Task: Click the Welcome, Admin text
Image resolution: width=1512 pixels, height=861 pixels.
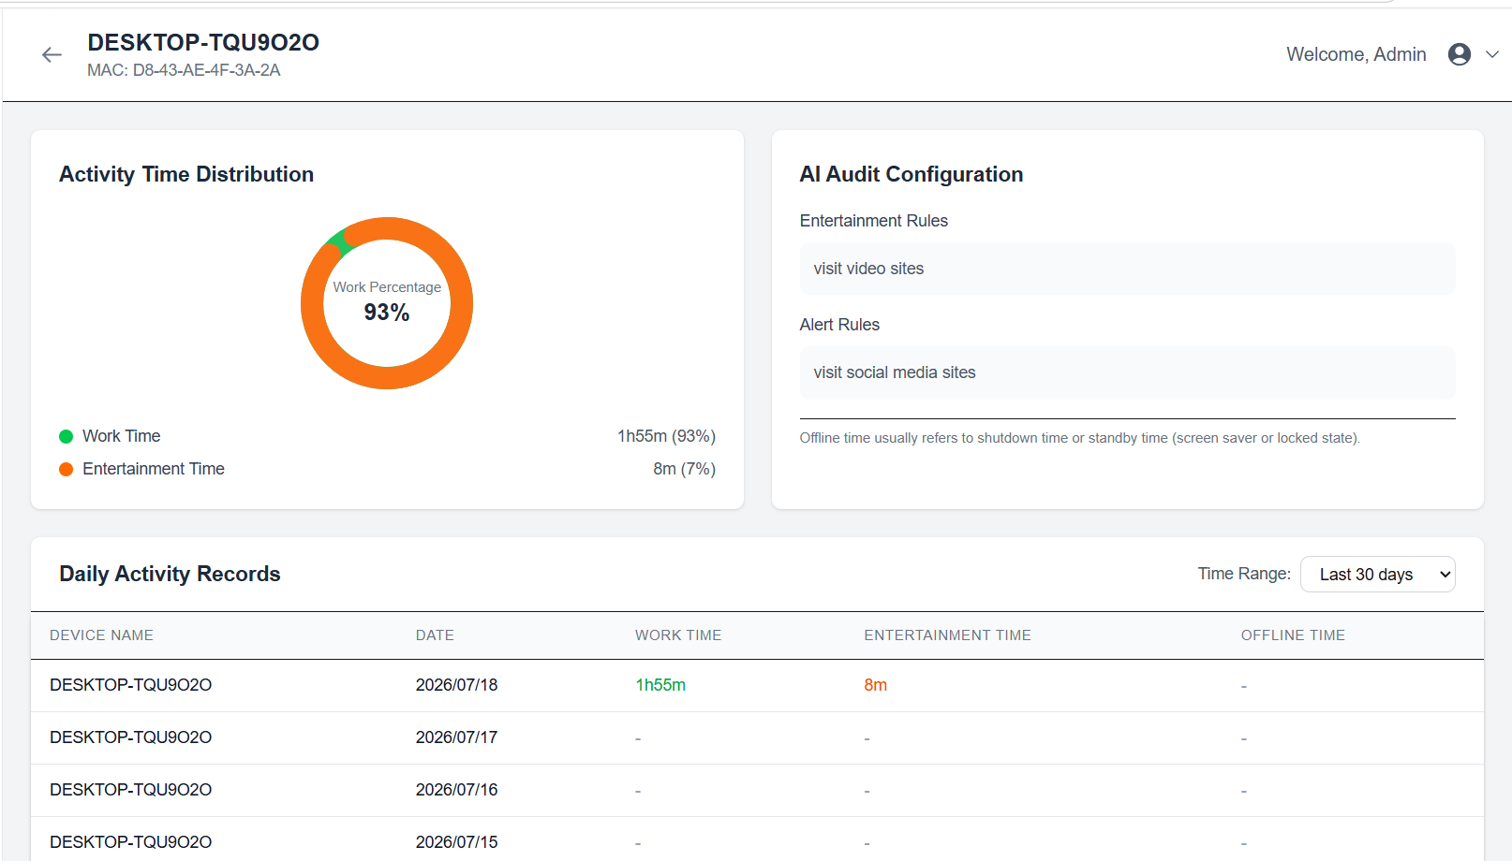Action: point(1356,54)
